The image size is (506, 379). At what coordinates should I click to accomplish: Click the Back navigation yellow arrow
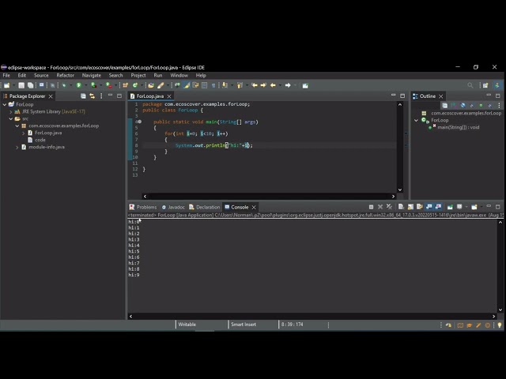[273, 85]
